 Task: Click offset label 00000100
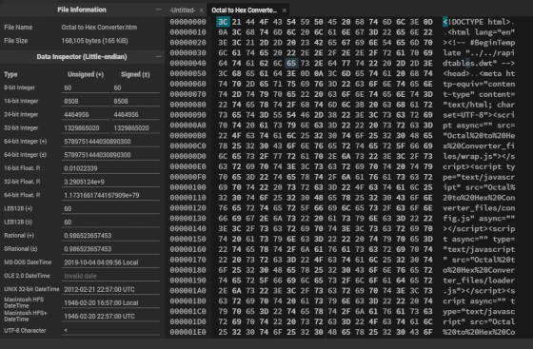188,187
